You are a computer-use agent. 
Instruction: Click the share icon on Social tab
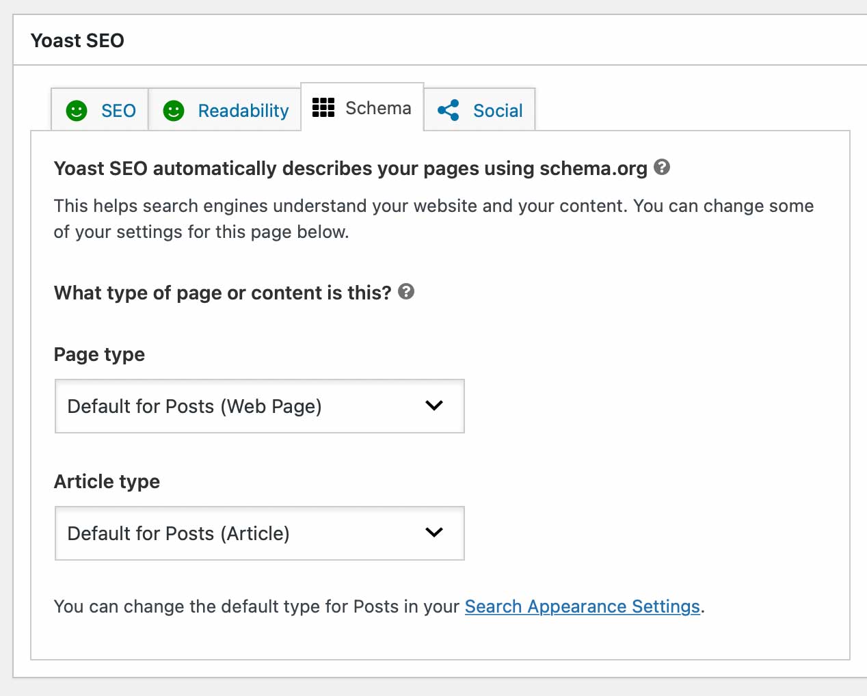(x=449, y=111)
